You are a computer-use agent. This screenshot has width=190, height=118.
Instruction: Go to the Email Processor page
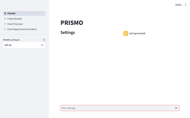coord(15,24)
